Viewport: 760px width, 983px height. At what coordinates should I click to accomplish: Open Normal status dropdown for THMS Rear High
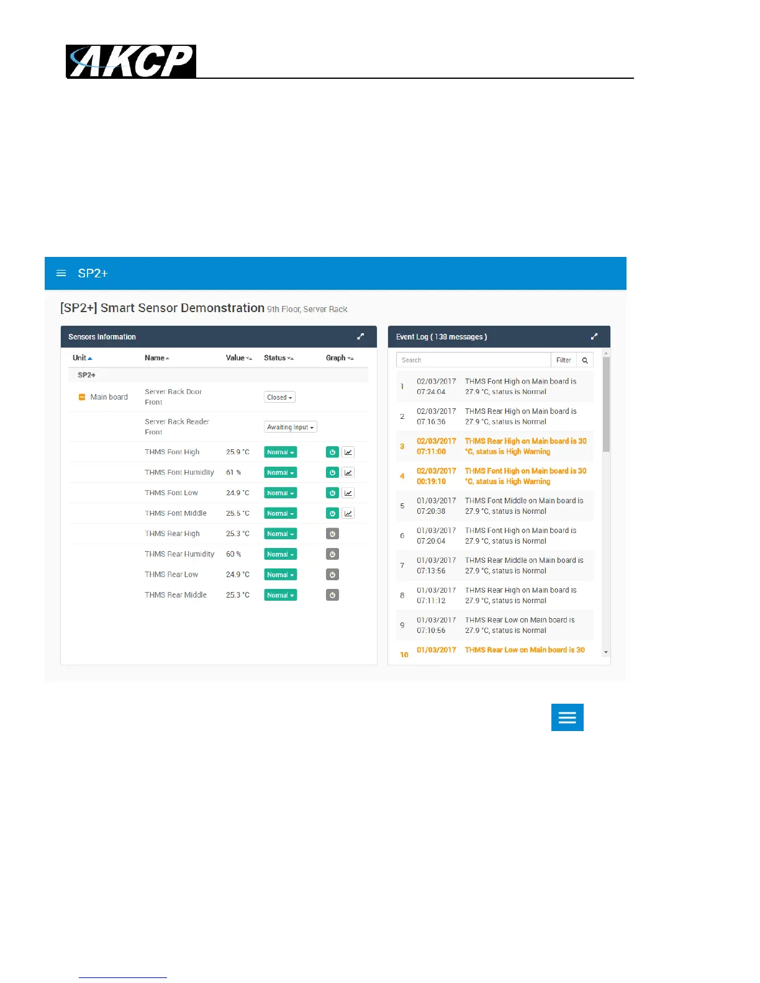click(280, 534)
